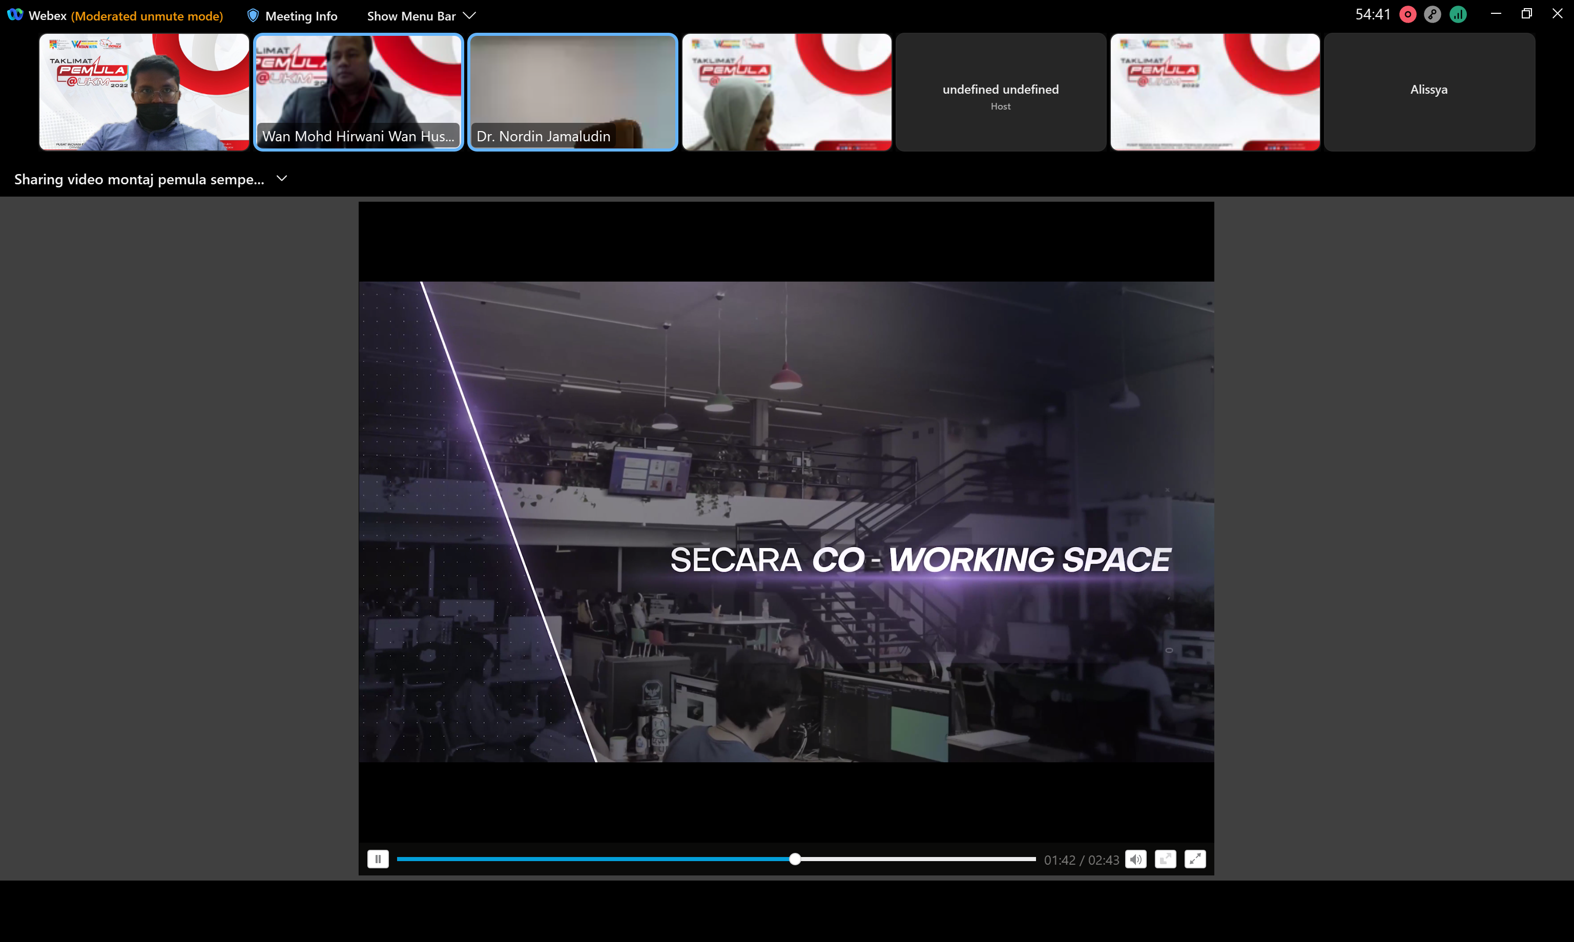Open the green network statistics icon
Screen dimensions: 1574x942
coord(1458,15)
